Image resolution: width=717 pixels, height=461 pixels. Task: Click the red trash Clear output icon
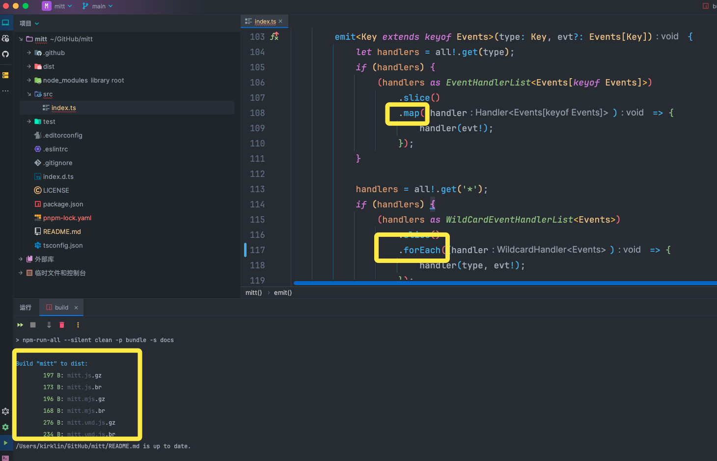coord(62,325)
